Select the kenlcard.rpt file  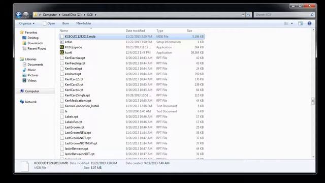click(73, 74)
